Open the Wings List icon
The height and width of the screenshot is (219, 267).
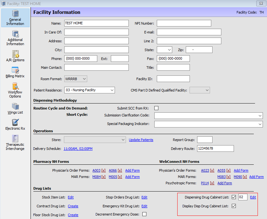pyautogui.click(x=15, y=108)
